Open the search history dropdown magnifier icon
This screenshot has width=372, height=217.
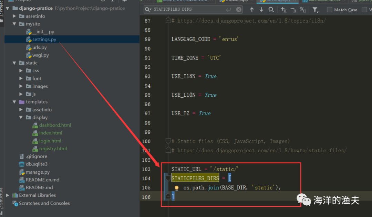(x=148, y=10)
